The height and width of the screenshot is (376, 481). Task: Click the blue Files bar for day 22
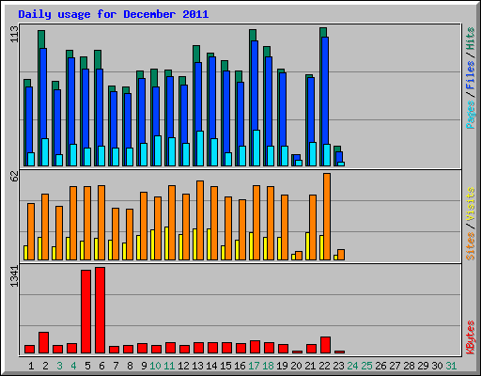click(325, 90)
